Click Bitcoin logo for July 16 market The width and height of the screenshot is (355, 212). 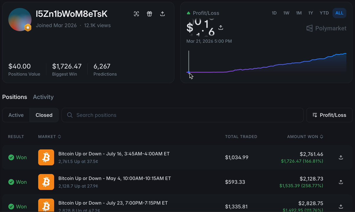pyautogui.click(x=46, y=157)
